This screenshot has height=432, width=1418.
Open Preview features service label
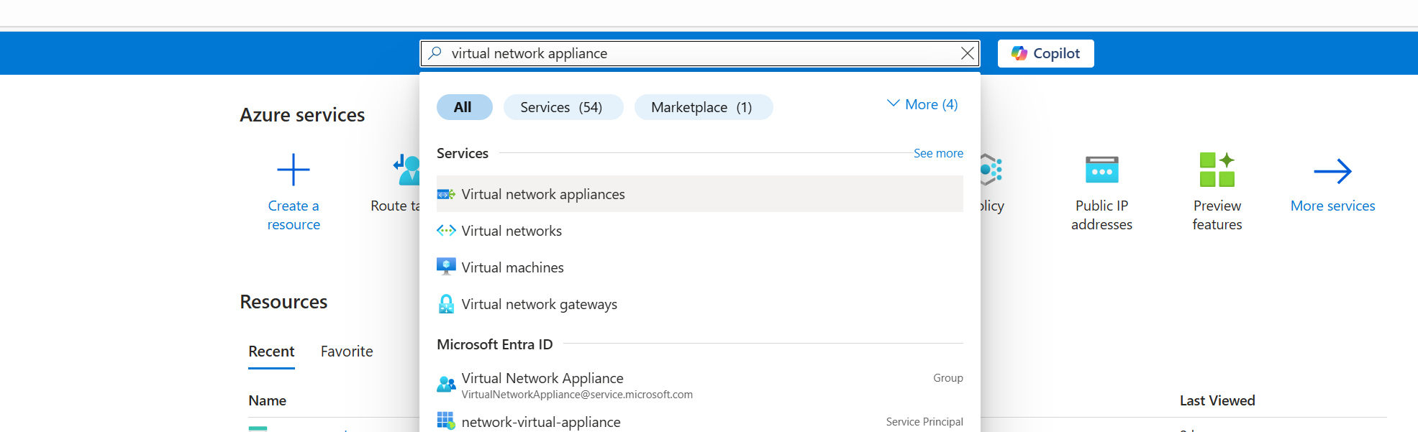point(1217,215)
